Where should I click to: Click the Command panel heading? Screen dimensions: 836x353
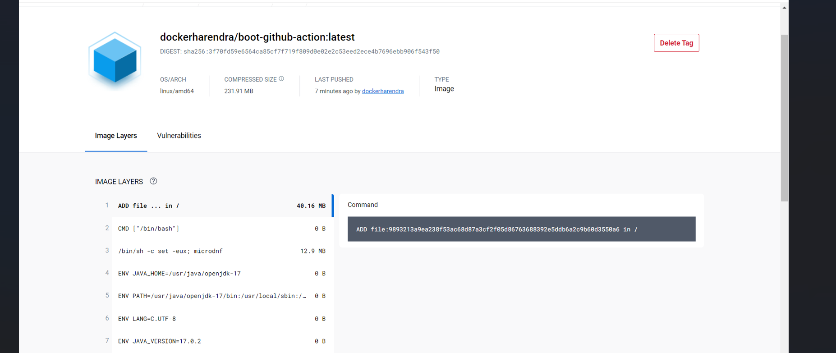click(x=363, y=205)
